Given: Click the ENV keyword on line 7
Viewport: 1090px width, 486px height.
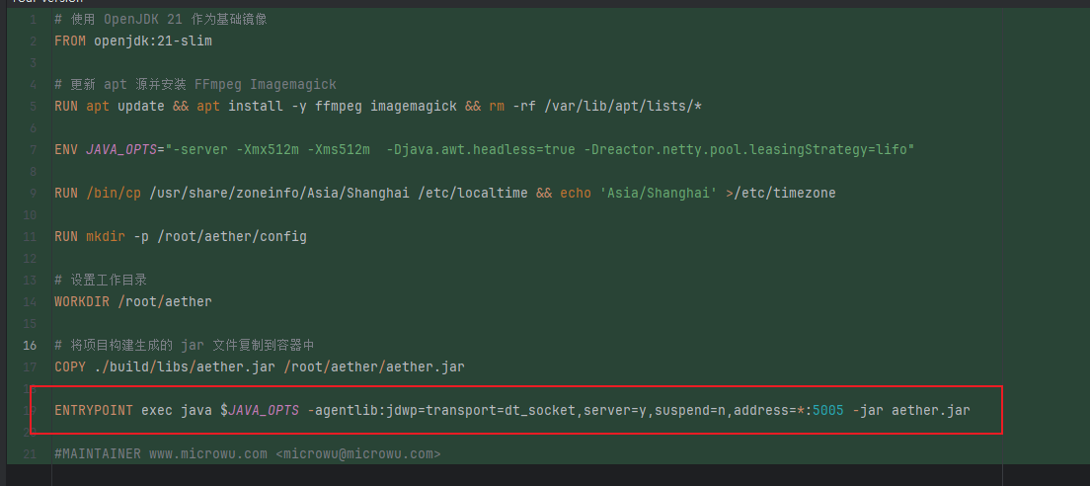Looking at the screenshot, I should [x=66, y=149].
